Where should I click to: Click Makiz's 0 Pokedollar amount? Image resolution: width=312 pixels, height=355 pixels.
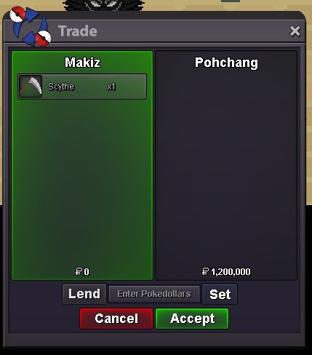(x=87, y=272)
